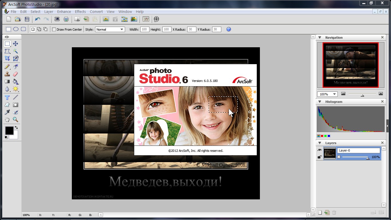Viewport: 391px width, 220px height.
Task: Select the Freehand lasso select tool
Action: (x=7, y=51)
